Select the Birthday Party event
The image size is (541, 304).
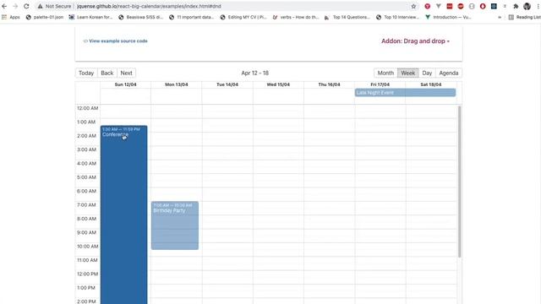click(175, 225)
